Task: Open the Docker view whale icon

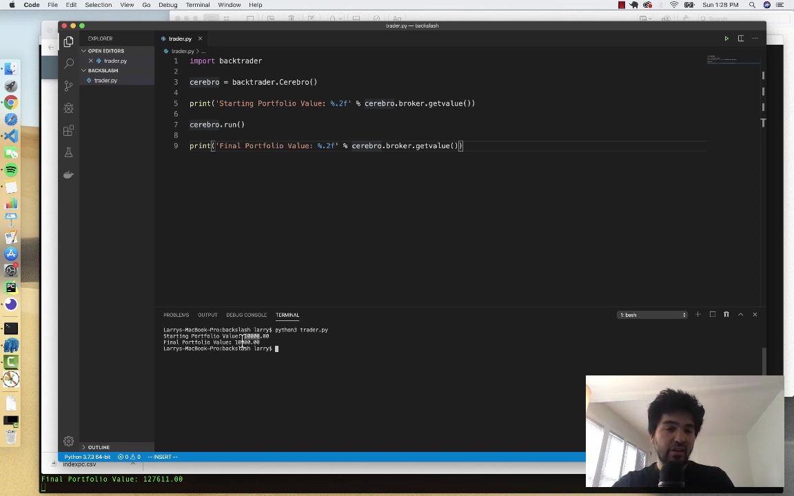Action: coord(68,174)
